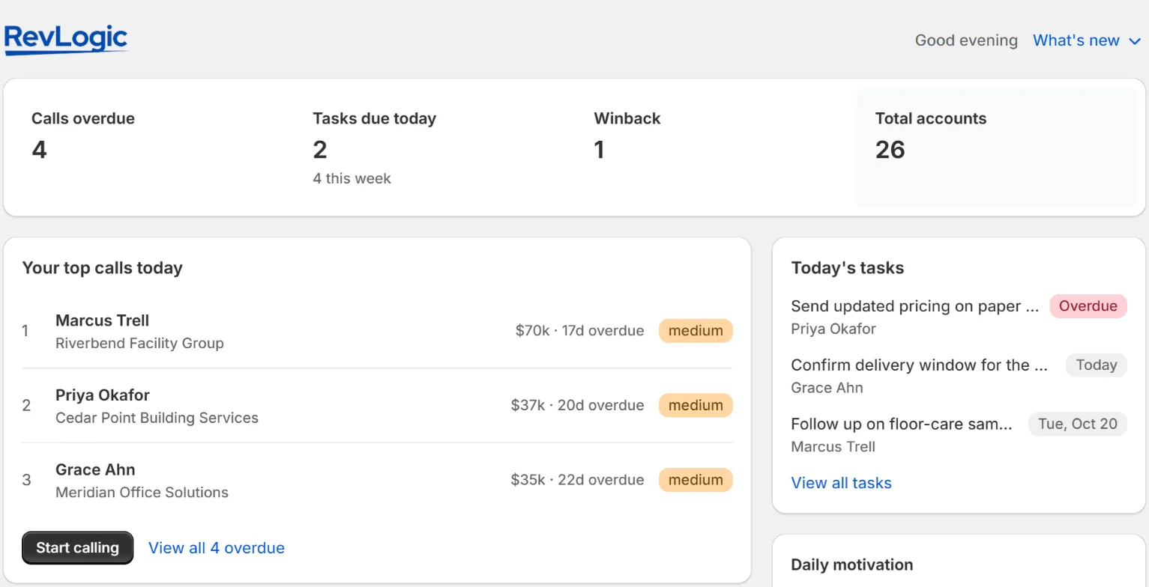The width and height of the screenshot is (1149, 587).
Task: Click the Tue, Oct 20 date badge
Action: (x=1078, y=424)
